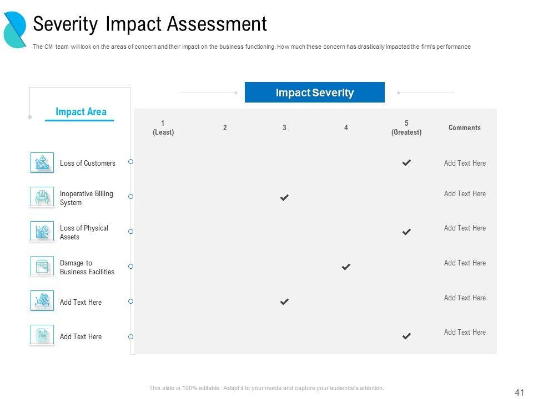Screen dimensions: 533x399
Task: Click the '1 (Least)' column header
Action: tap(163, 127)
